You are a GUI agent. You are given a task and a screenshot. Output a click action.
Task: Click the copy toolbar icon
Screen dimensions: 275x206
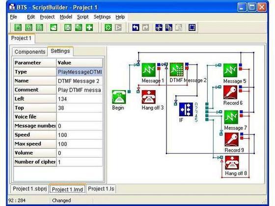[x=169, y=27]
